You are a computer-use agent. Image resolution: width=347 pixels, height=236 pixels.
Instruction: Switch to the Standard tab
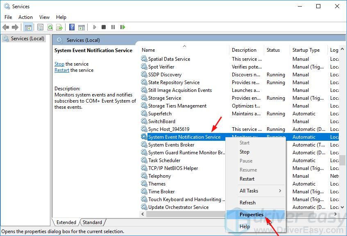pos(92,222)
